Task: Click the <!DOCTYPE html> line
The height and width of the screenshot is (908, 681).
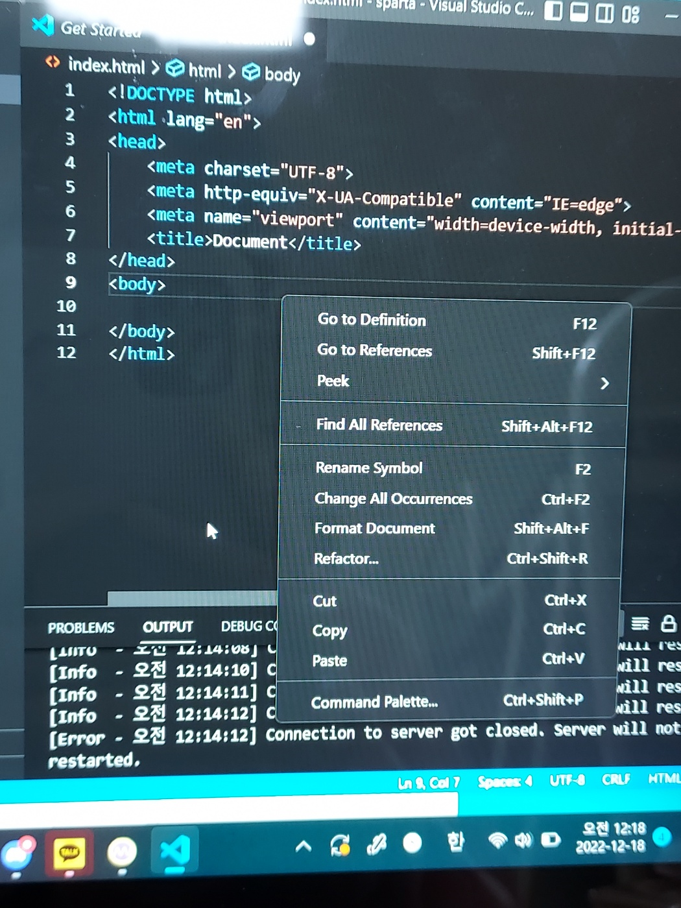Action: click(x=180, y=95)
